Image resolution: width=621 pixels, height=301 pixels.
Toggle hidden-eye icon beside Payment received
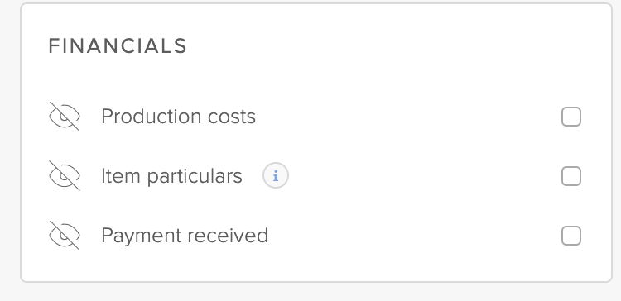point(64,236)
